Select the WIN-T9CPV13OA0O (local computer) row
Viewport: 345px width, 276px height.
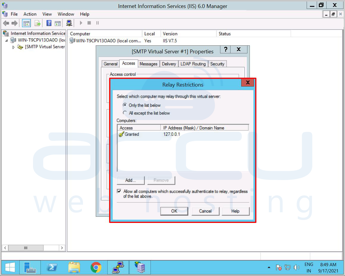click(123, 41)
